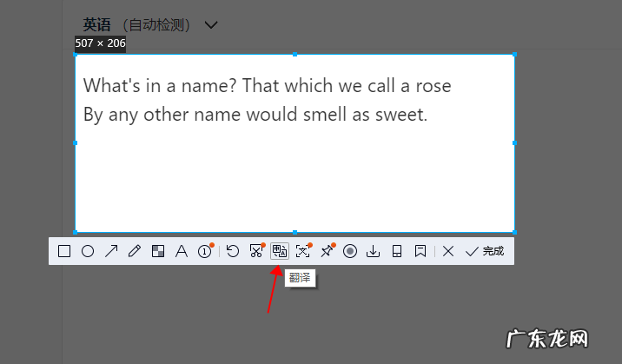This screenshot has height=364, width=622.
Task: Choose the arrow annotation tool
Action: (x=111, y=251)
